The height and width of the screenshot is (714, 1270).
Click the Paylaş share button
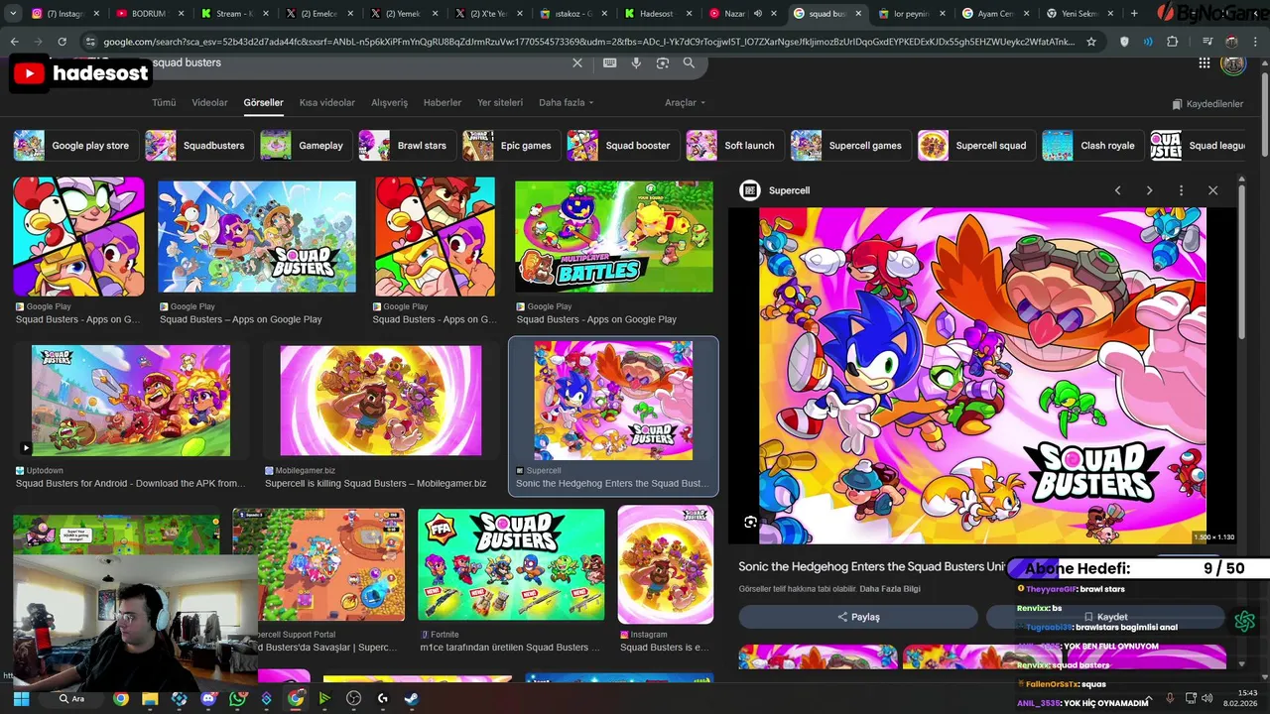[x=858, y=617]
